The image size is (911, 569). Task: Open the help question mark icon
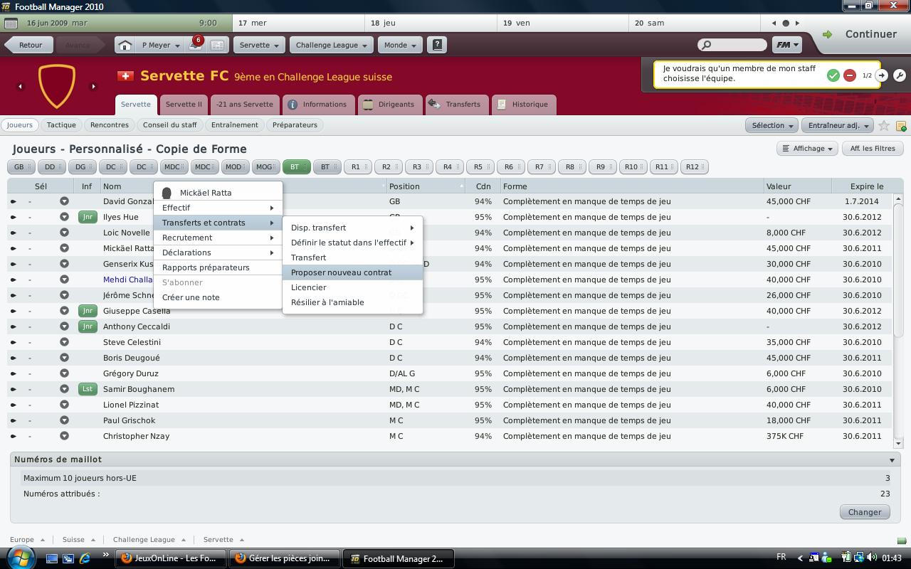437,45
